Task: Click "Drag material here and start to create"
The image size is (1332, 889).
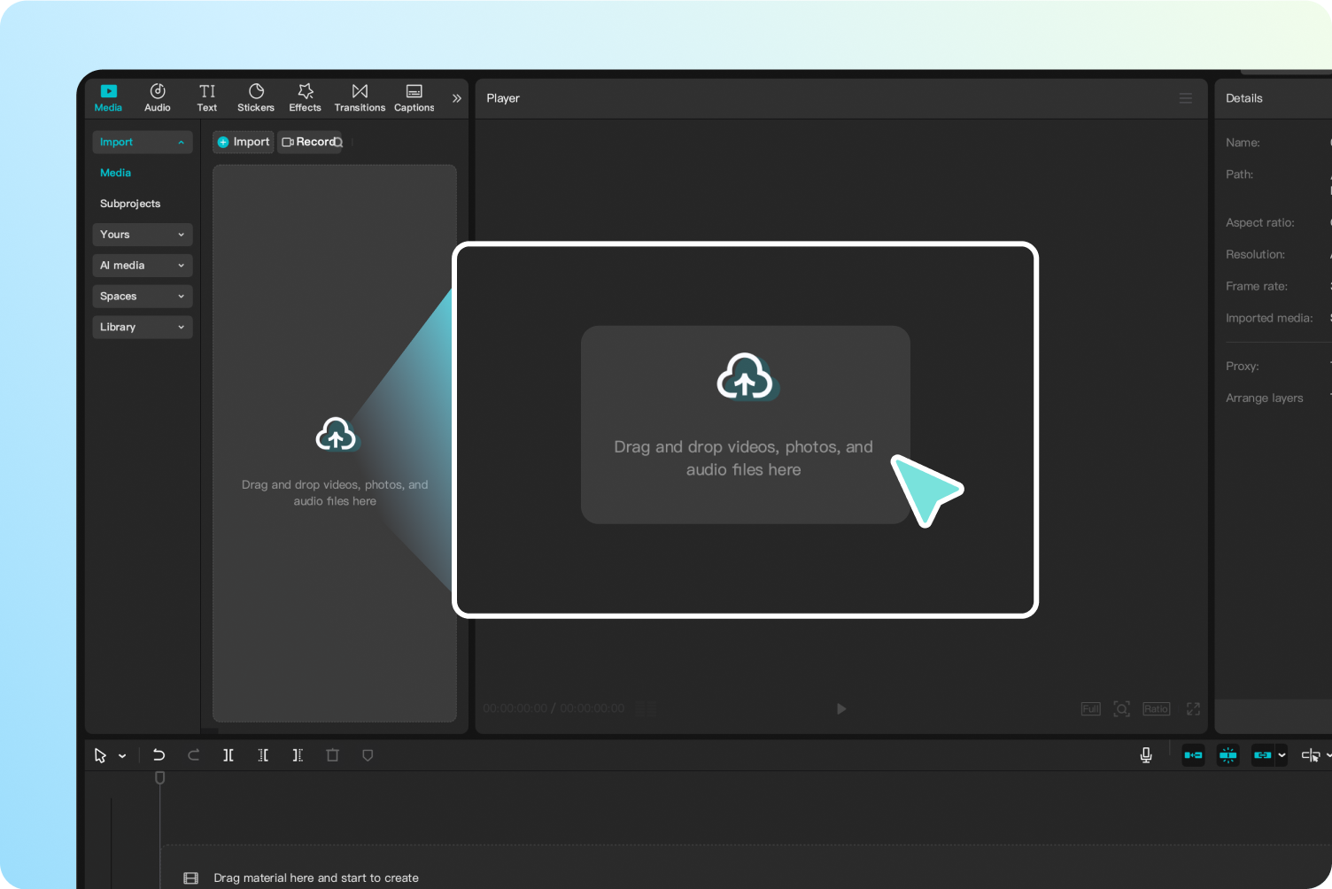Action: tap(316, 878)
